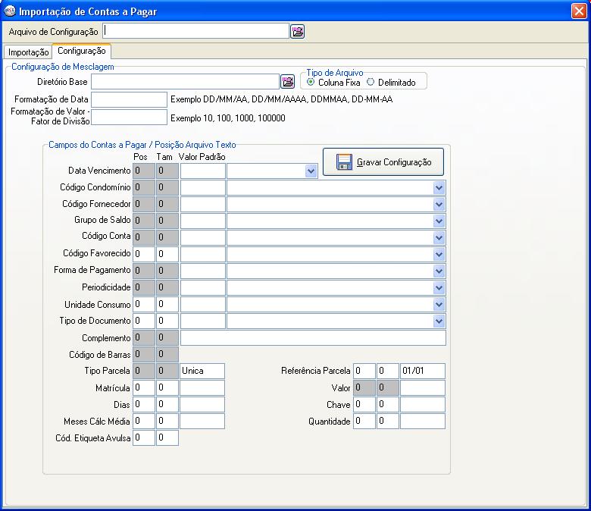Click the Fator de Divisão input field
591x511 pixels.
[x=129, y=117]
